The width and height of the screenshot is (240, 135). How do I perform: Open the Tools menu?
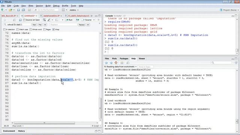(x=73, y=6)
